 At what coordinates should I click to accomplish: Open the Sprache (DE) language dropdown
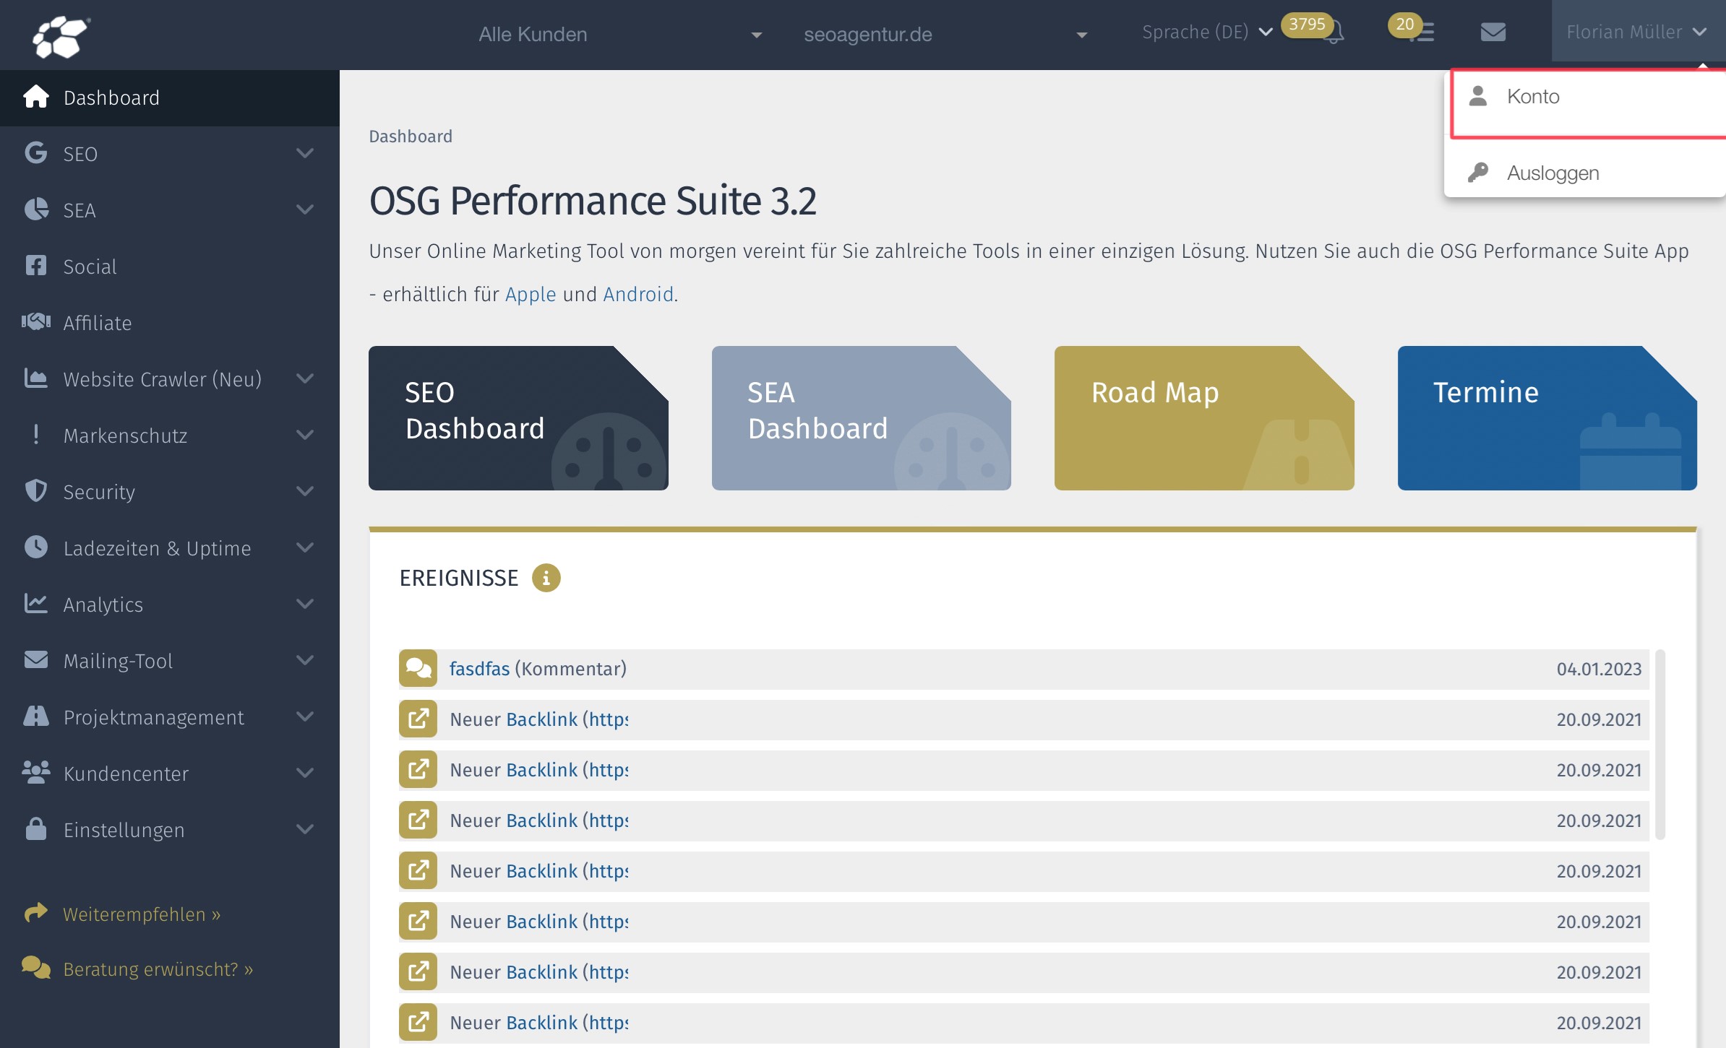coord(1207,33)
